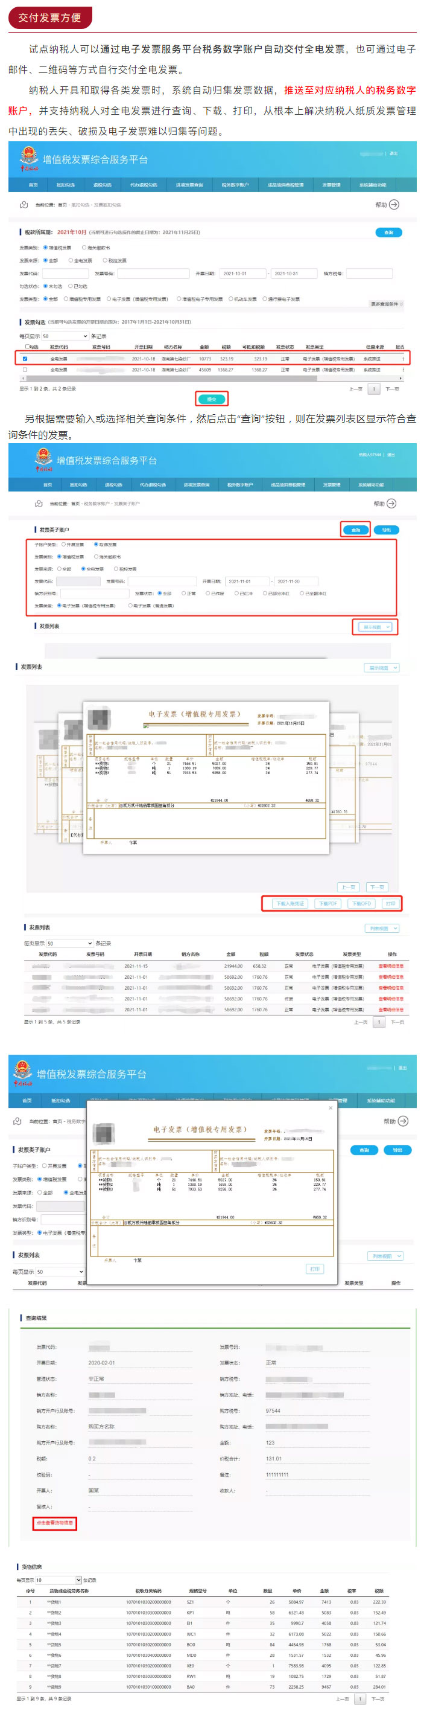Select 增值税发票 radio under 税款所属期
The image size is (421, 1722).
(x=45, y=248)
